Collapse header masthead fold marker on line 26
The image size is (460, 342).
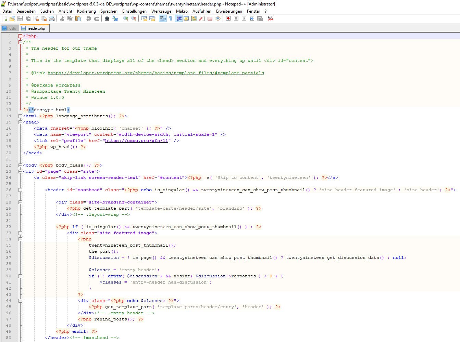point(20,190)
